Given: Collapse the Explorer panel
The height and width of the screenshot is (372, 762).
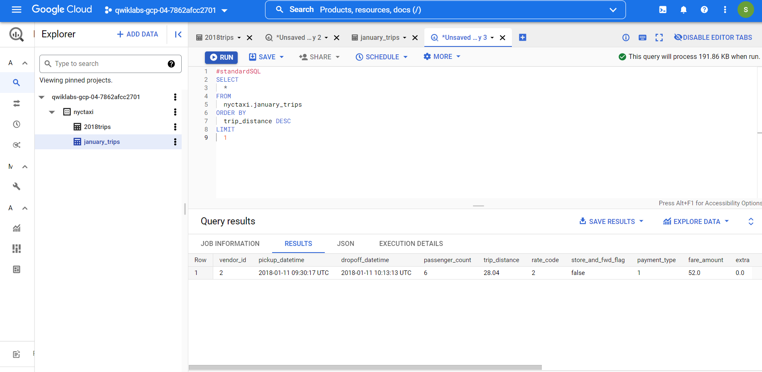Looking at the screenshot, I should point(178,34).
